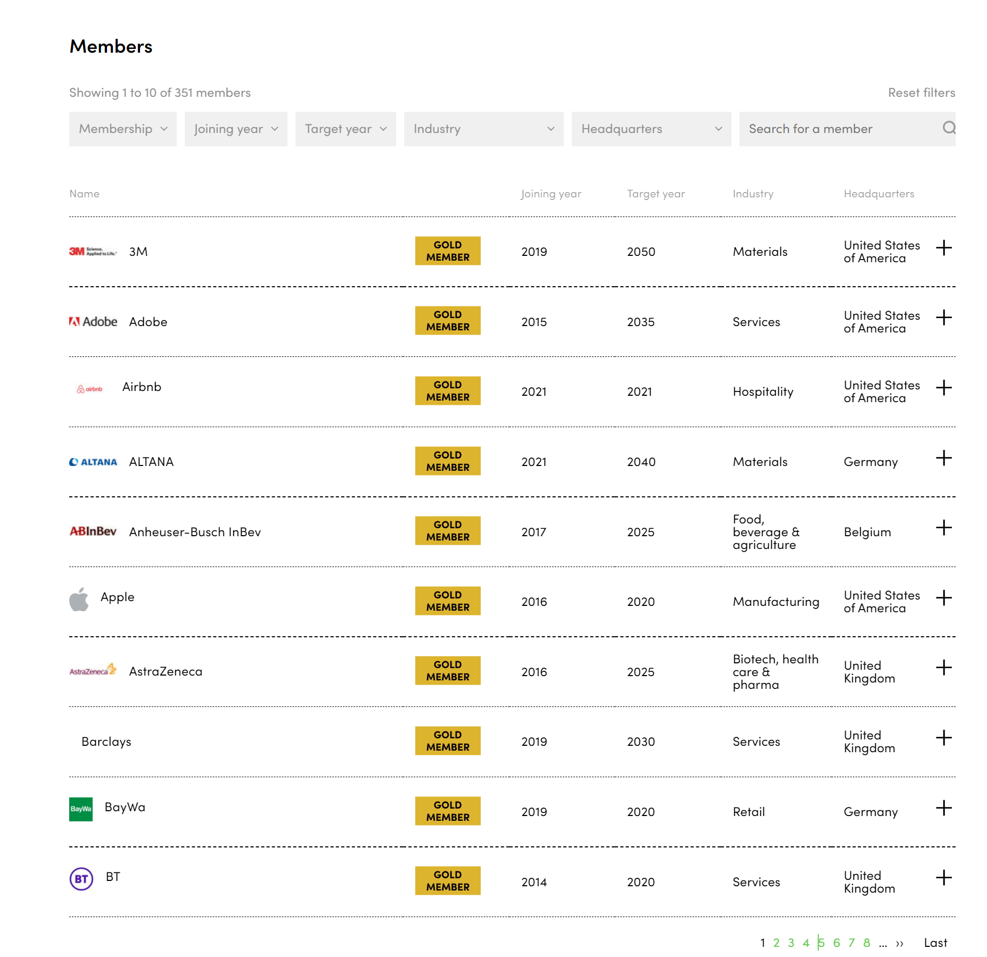
Task: Expand the BayWa row details
Action: (944, 808)
